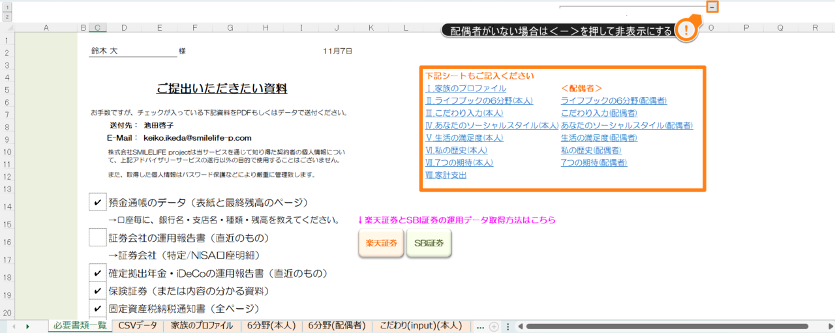
Task: Select column H header
Action: pos(266,27)
